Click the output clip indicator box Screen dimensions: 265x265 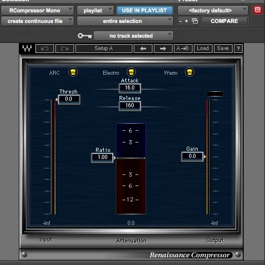click(215, 94)
